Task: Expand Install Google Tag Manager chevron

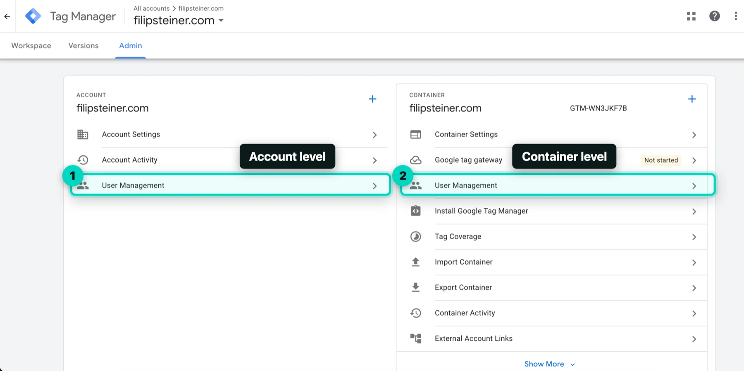Action: [694, 212]
